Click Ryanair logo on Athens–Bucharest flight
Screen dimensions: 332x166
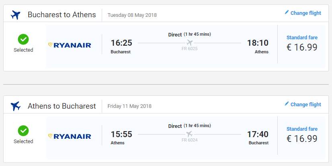(x=70, y=136)
